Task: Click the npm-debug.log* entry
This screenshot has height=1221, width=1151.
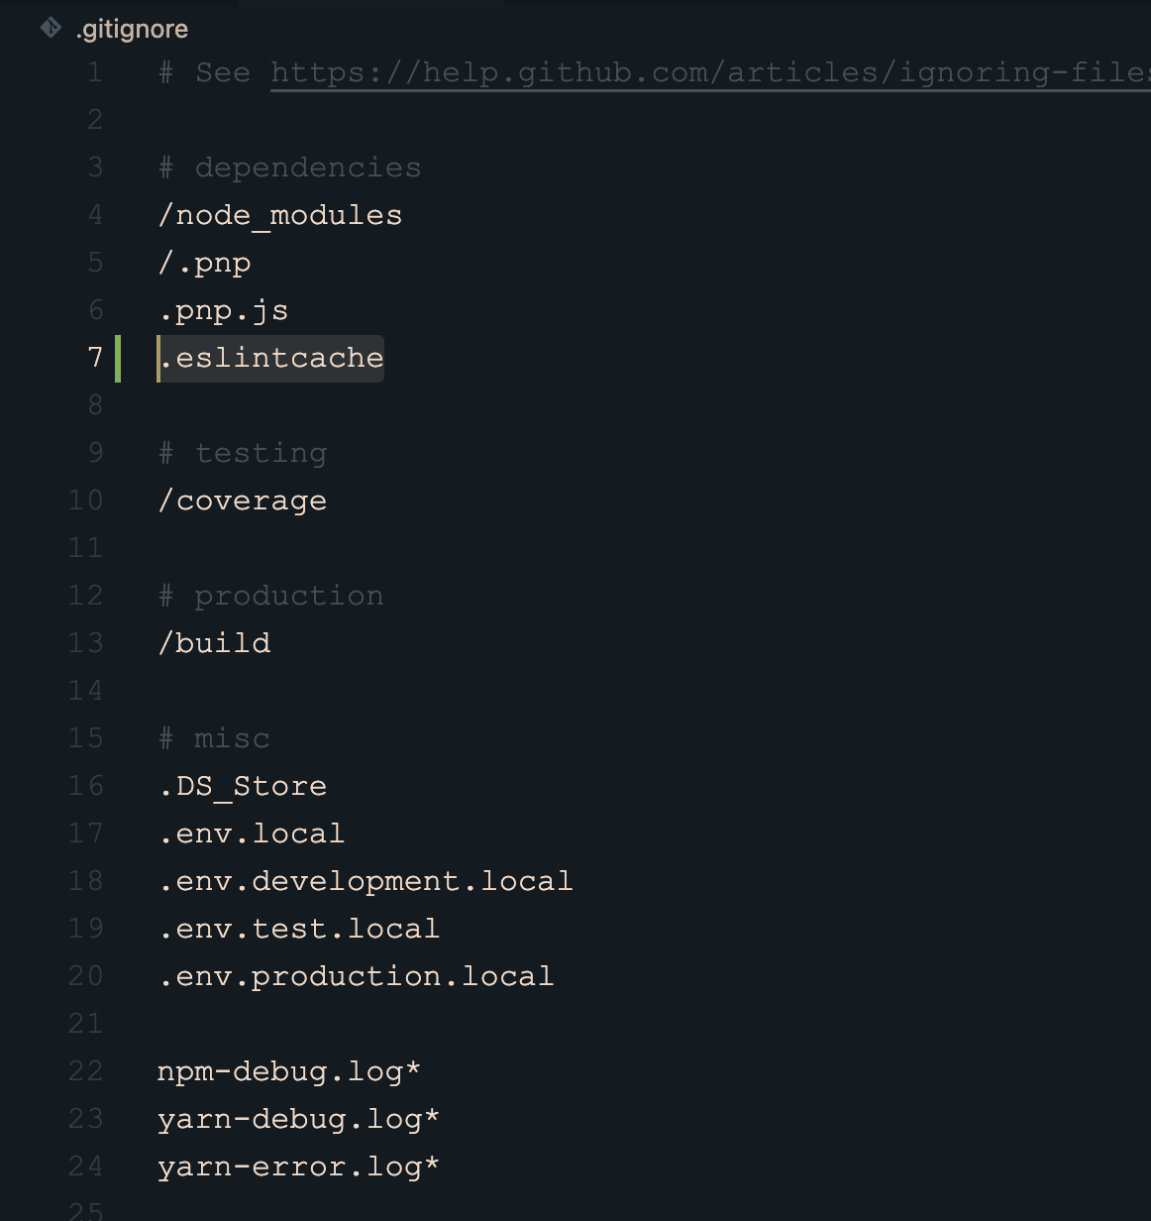Action: 289,1071
